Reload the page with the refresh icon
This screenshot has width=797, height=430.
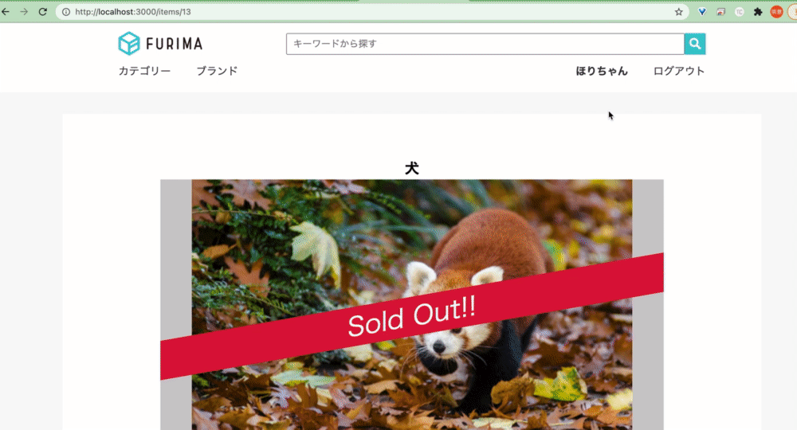pos(43,12)
